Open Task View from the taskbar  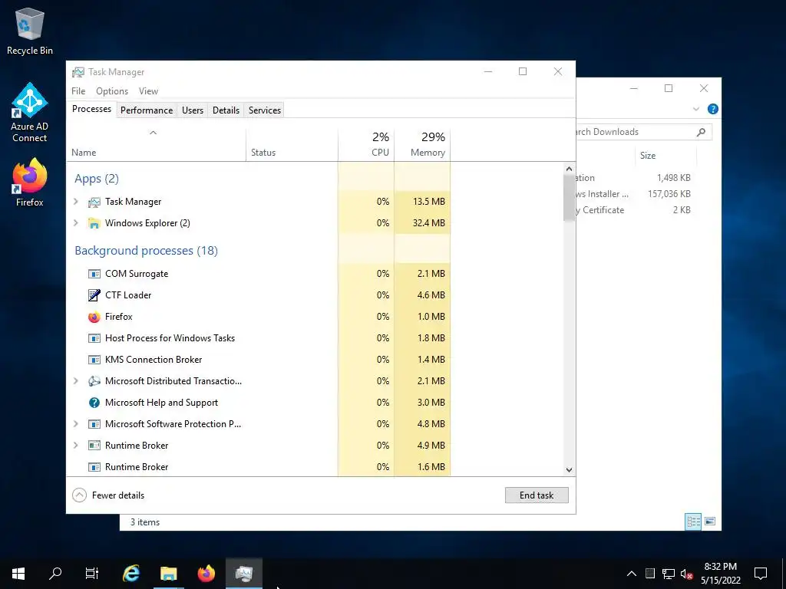point(92,574)
